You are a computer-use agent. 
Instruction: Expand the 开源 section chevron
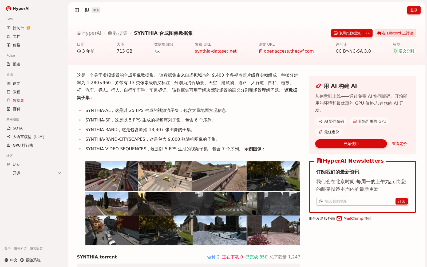60,173
